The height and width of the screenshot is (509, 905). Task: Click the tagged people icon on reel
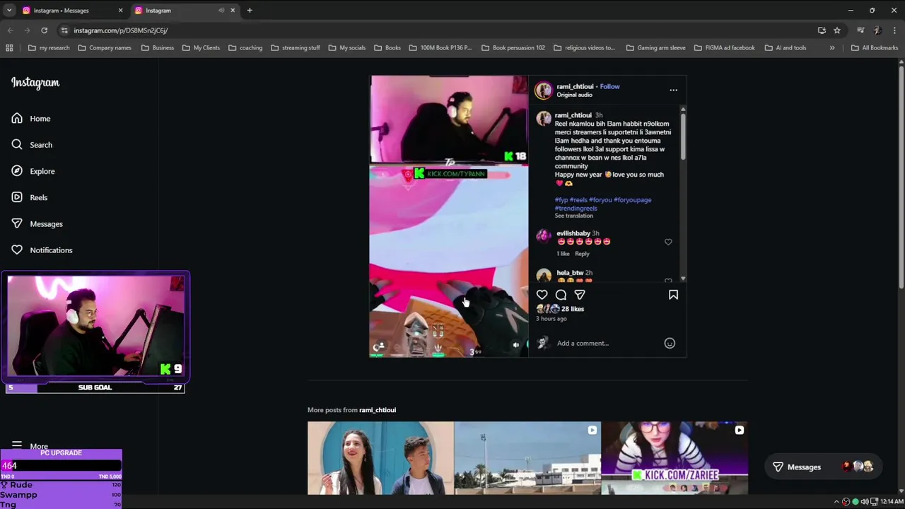(379, 346)
